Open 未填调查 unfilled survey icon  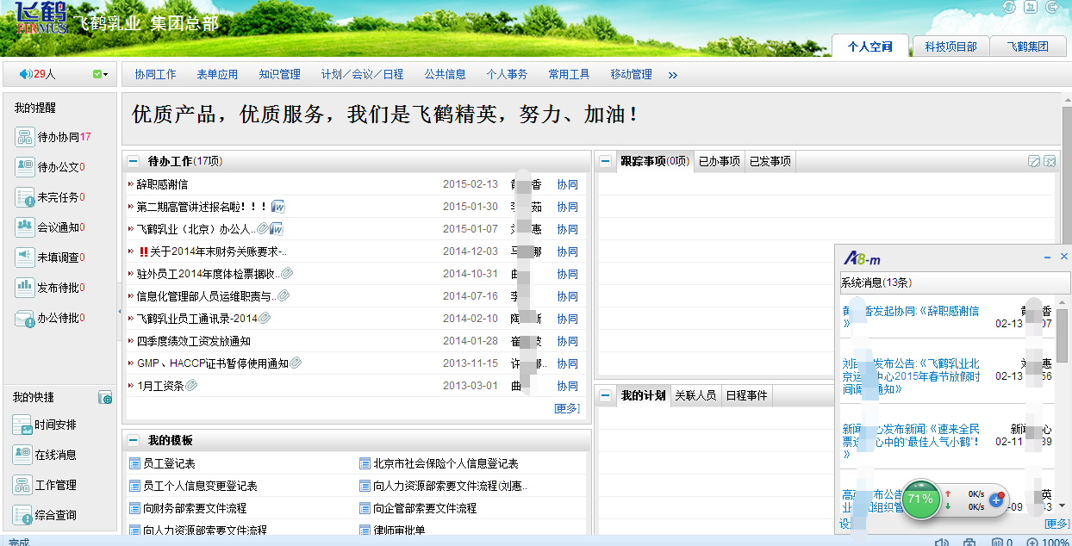point(24,257)
